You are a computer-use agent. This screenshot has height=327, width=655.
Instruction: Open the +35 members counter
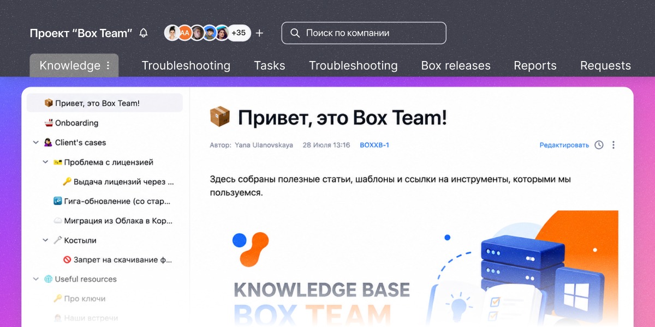(x=239, y=33)
